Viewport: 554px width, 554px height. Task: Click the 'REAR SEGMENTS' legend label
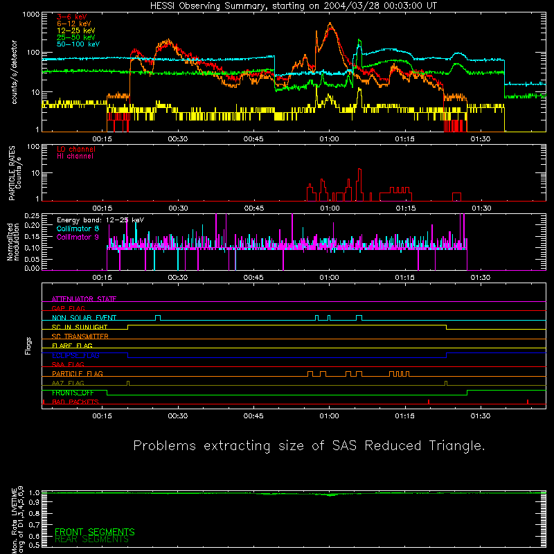91,539
